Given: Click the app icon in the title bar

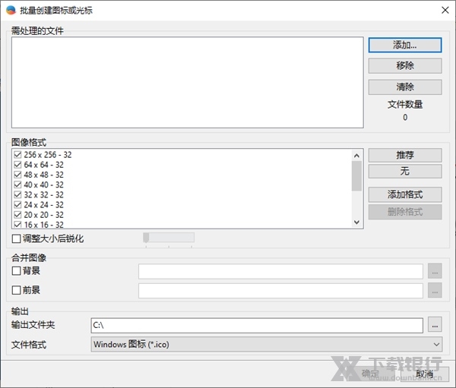Looking at the screenshot, I should pyautogui.click(x=11, y=10).
